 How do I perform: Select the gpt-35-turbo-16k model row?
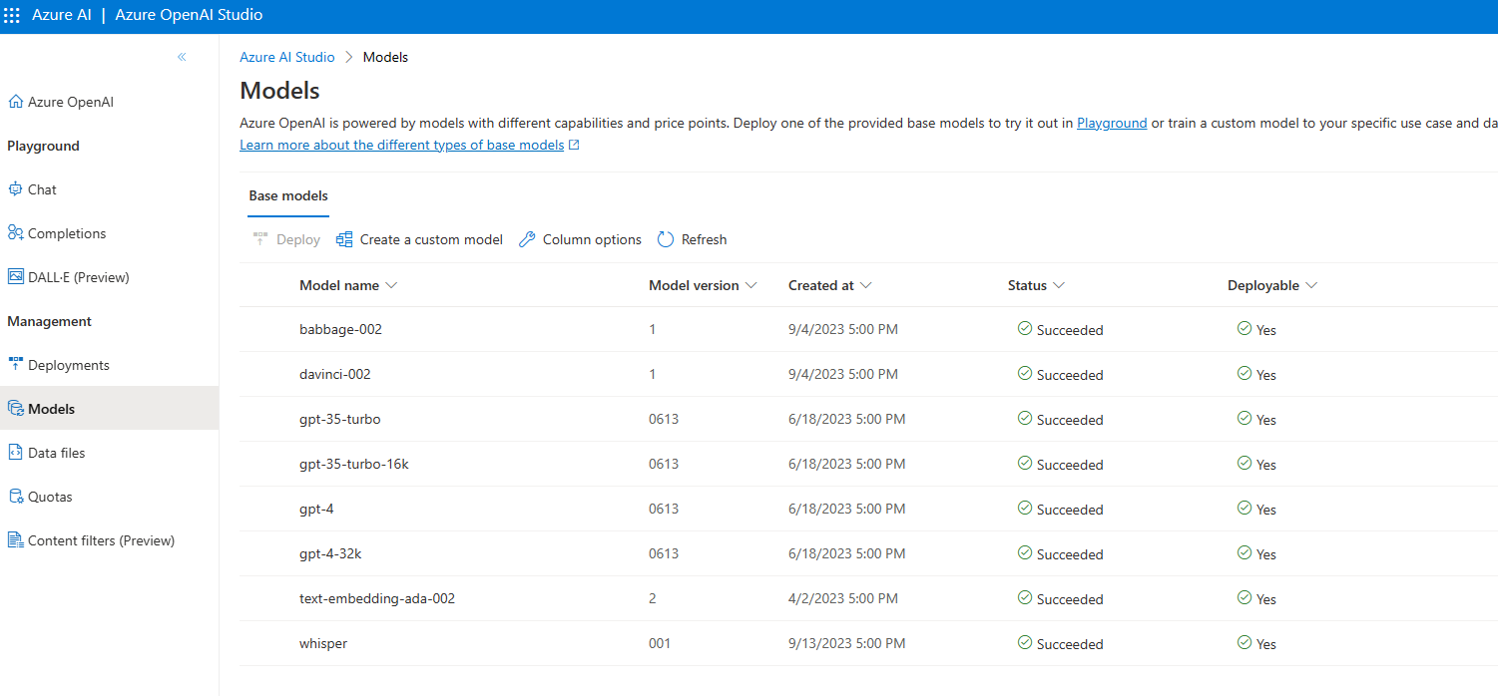pos(868,464)
